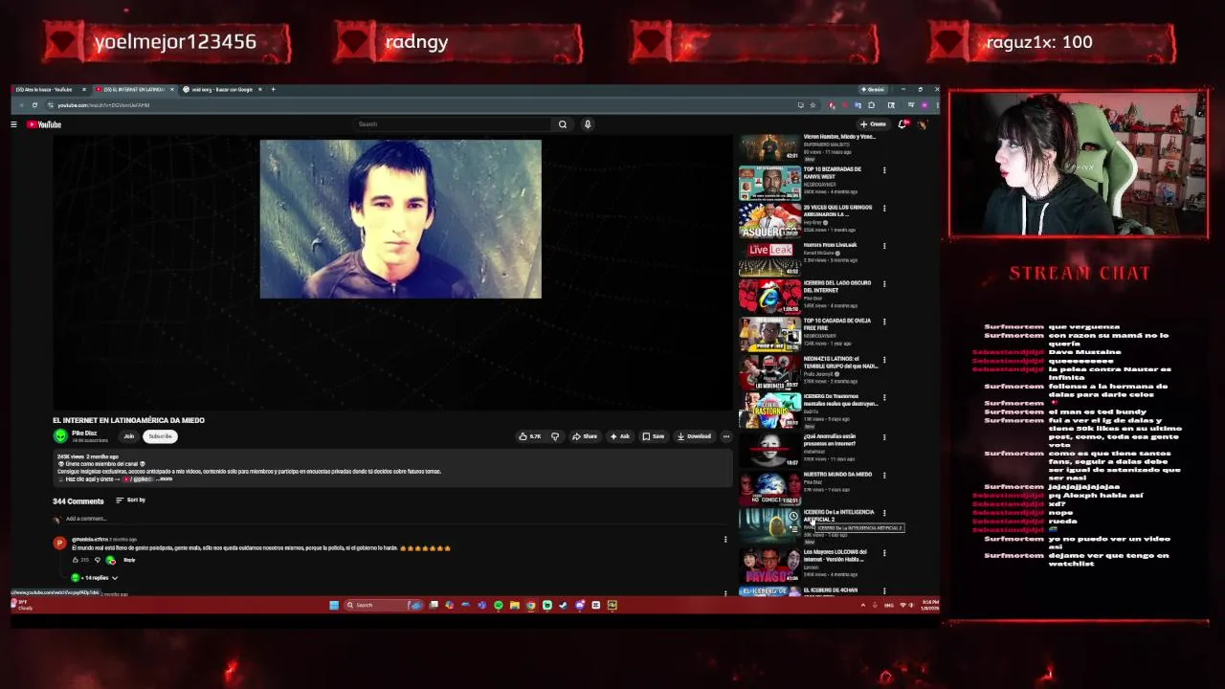Open the Steam icon on the taskbar

coord(563,605)
